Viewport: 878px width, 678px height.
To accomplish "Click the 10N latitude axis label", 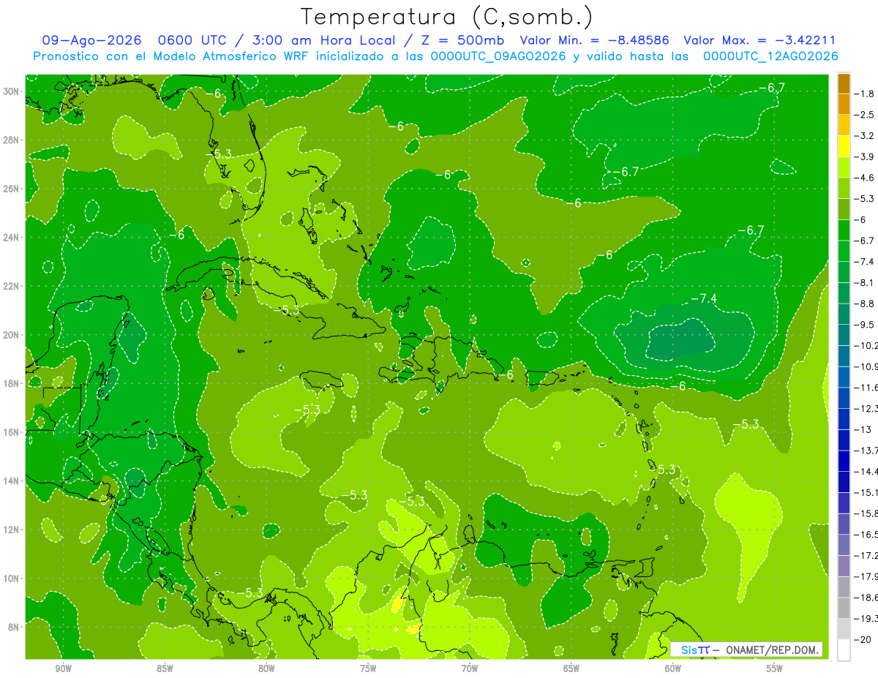I will 12,579.
